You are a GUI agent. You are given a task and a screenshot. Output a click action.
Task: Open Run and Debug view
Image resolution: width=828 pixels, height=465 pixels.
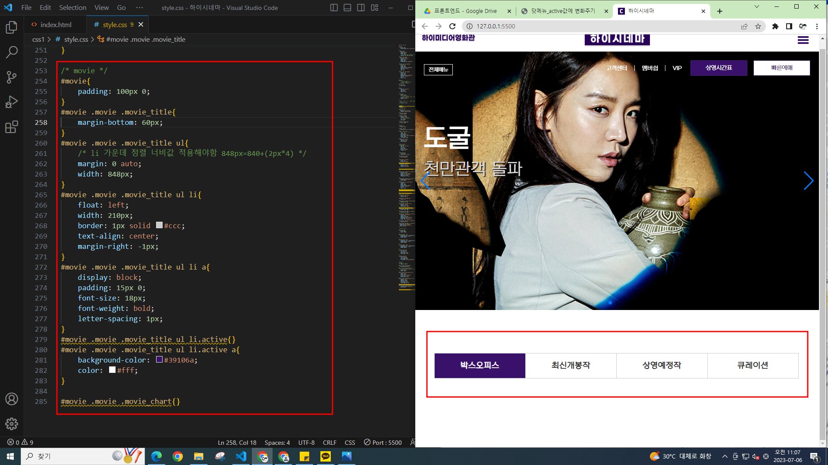[x=12, y=102]
